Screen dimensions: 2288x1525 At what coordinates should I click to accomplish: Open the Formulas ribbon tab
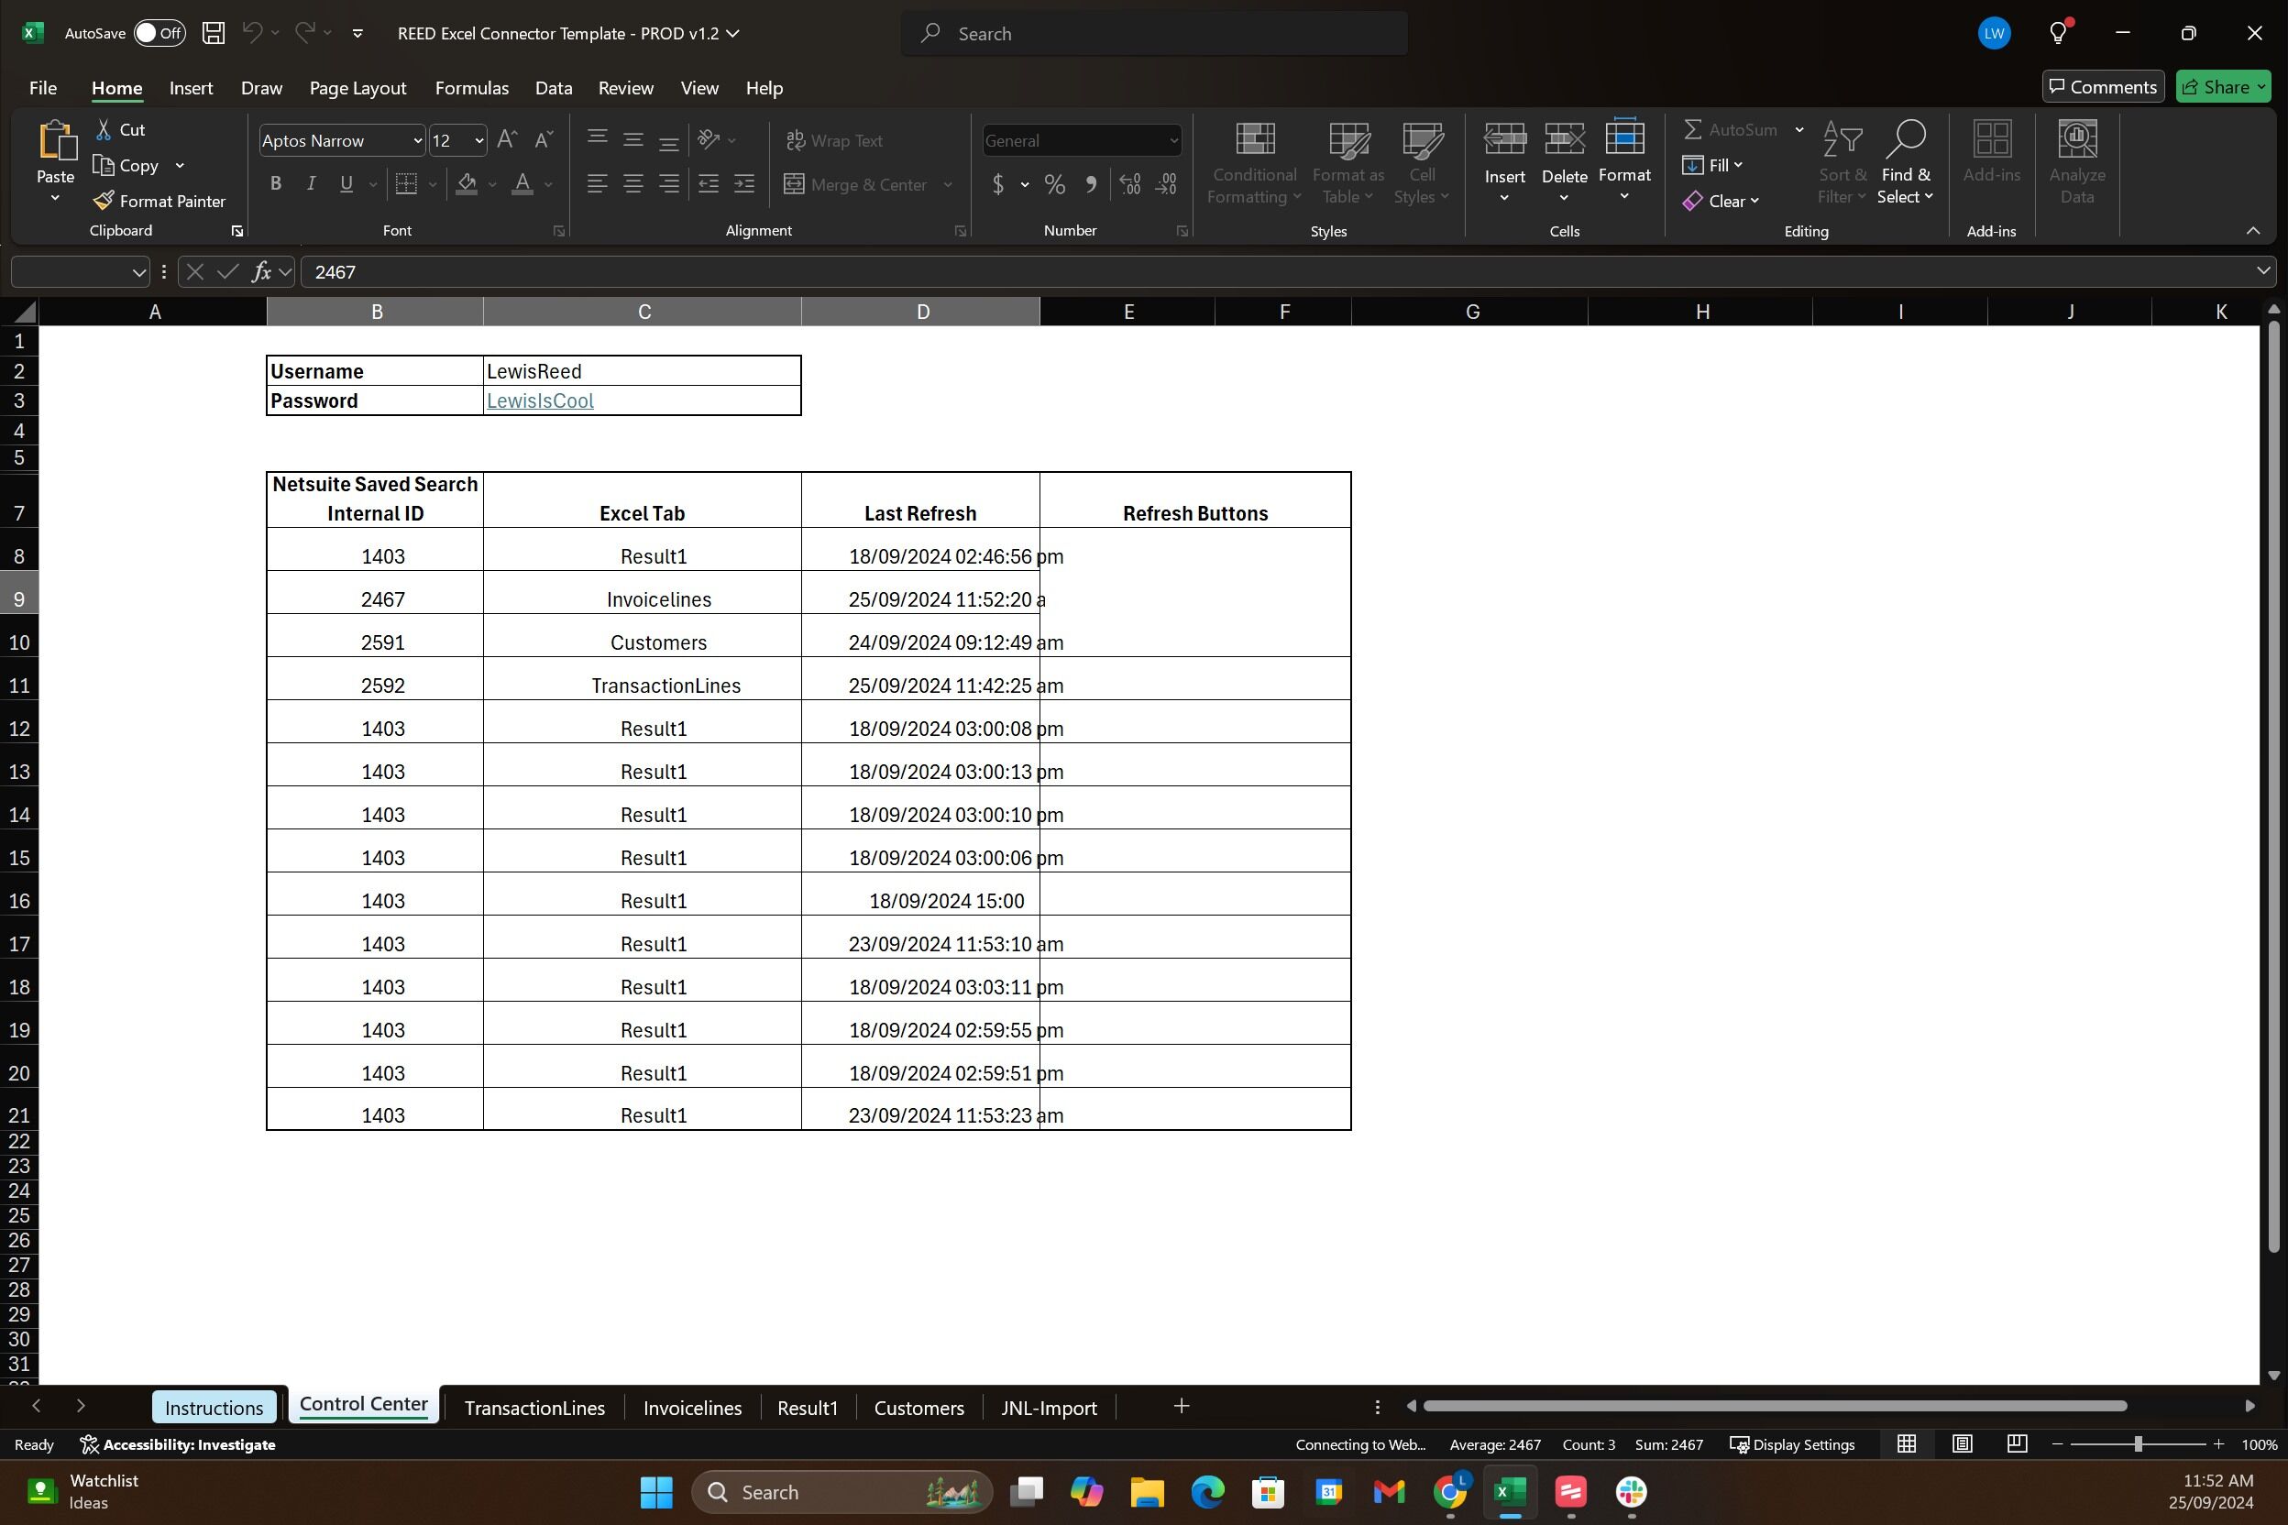click(472, 88)
